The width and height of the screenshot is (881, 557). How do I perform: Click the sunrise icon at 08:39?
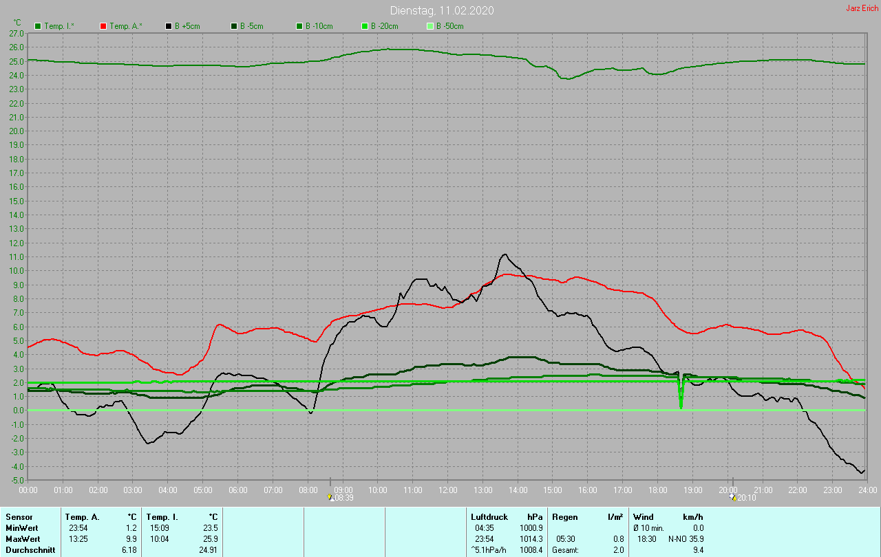330,497
